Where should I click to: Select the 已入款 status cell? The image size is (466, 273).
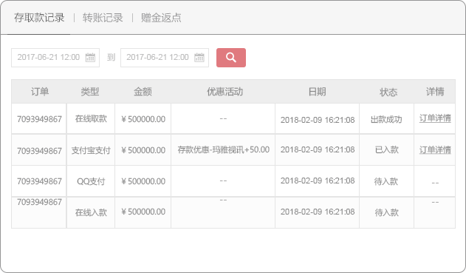(x=386, y=149)
